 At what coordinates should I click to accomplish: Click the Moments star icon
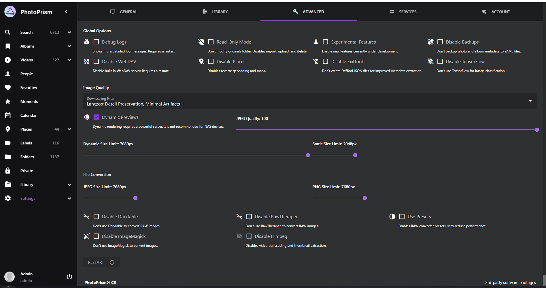click(8, 101)
